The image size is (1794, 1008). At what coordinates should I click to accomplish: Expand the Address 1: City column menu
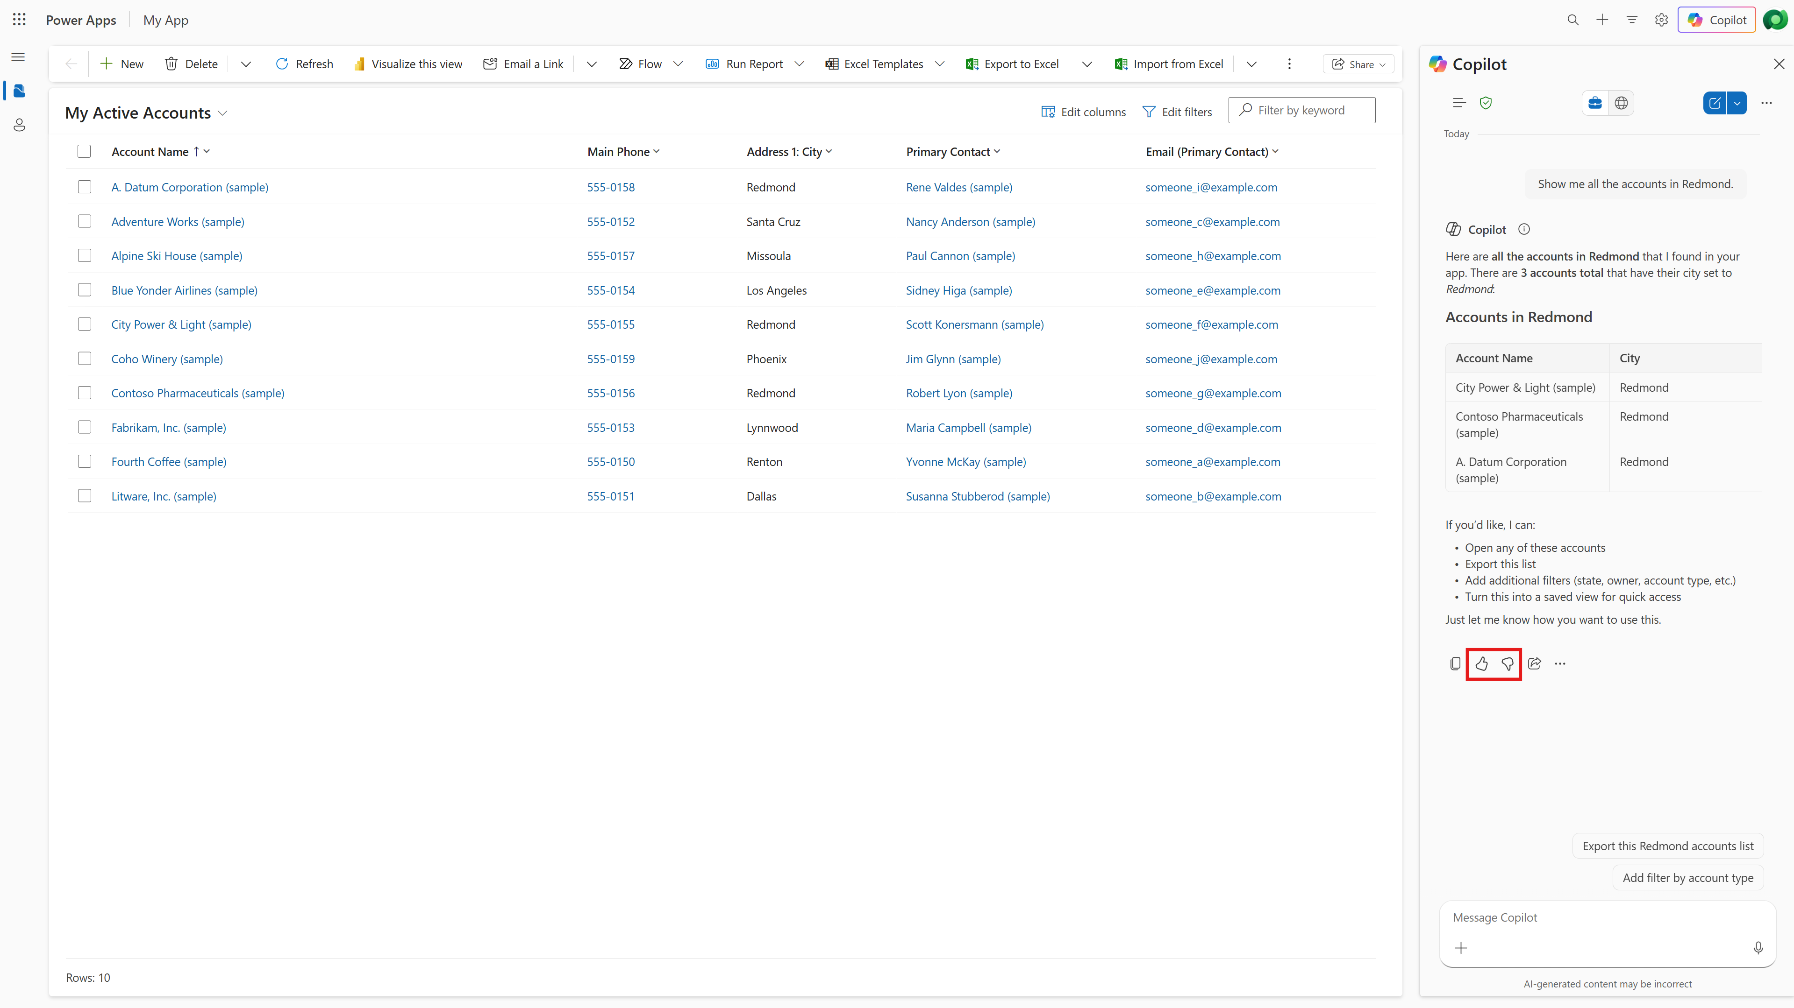[x=829, y=151]
